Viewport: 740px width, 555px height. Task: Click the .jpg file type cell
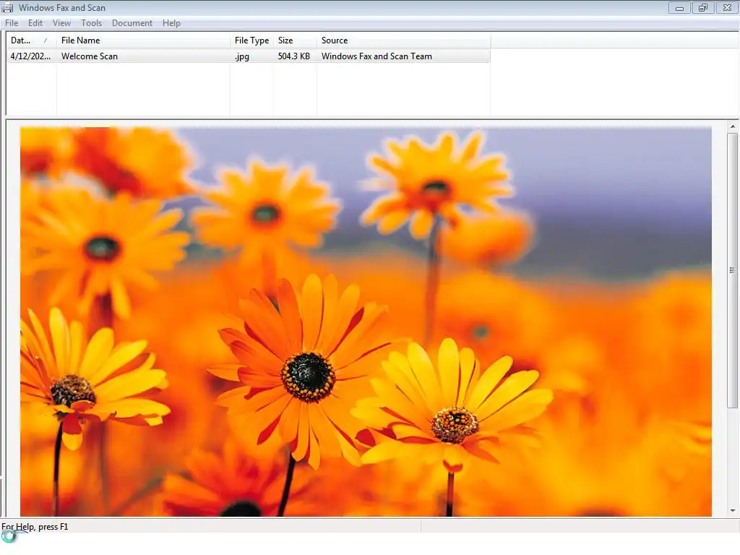[x=242, y=56]
